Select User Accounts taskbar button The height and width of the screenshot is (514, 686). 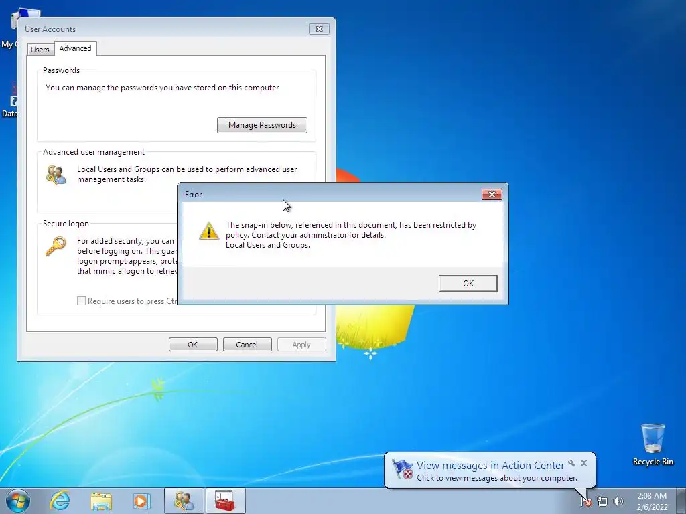point(184,501)
